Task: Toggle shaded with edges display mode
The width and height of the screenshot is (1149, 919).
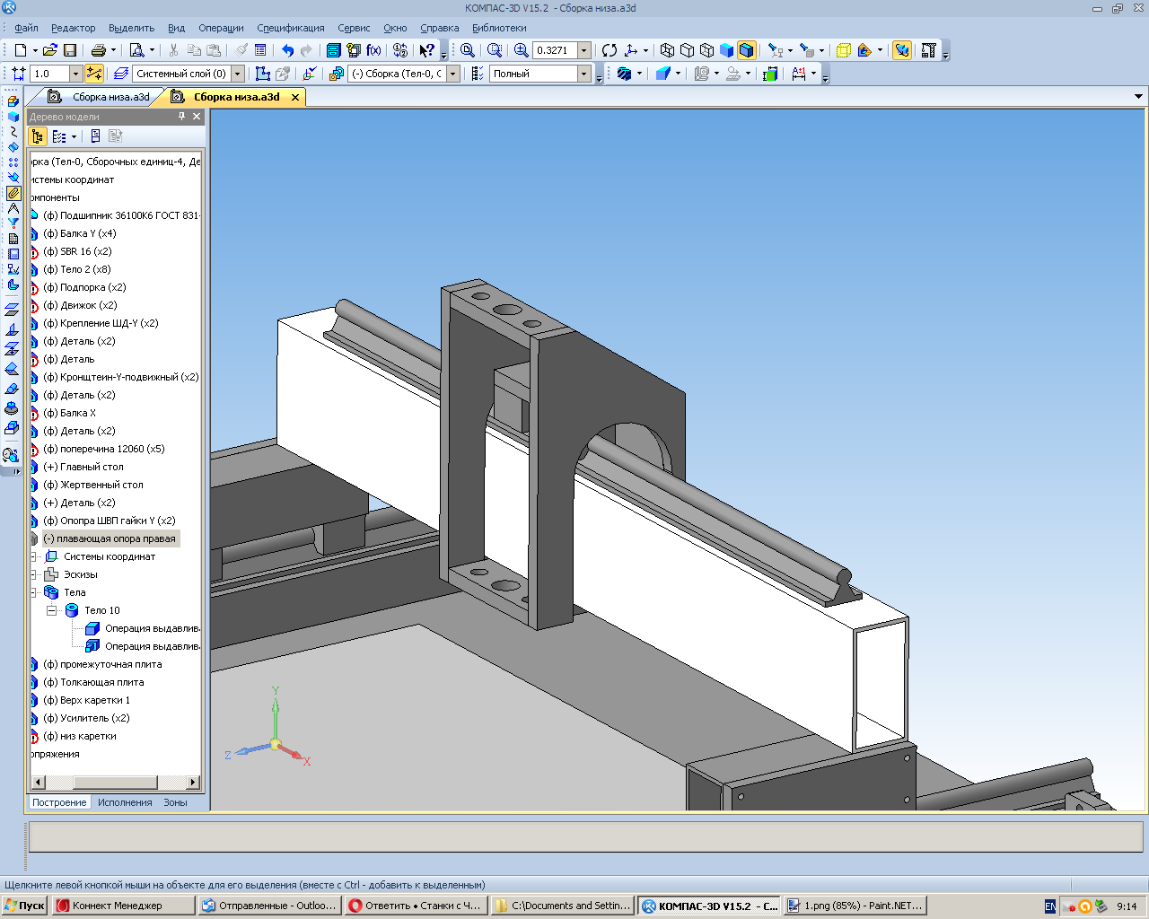Action: coord(746,50)
